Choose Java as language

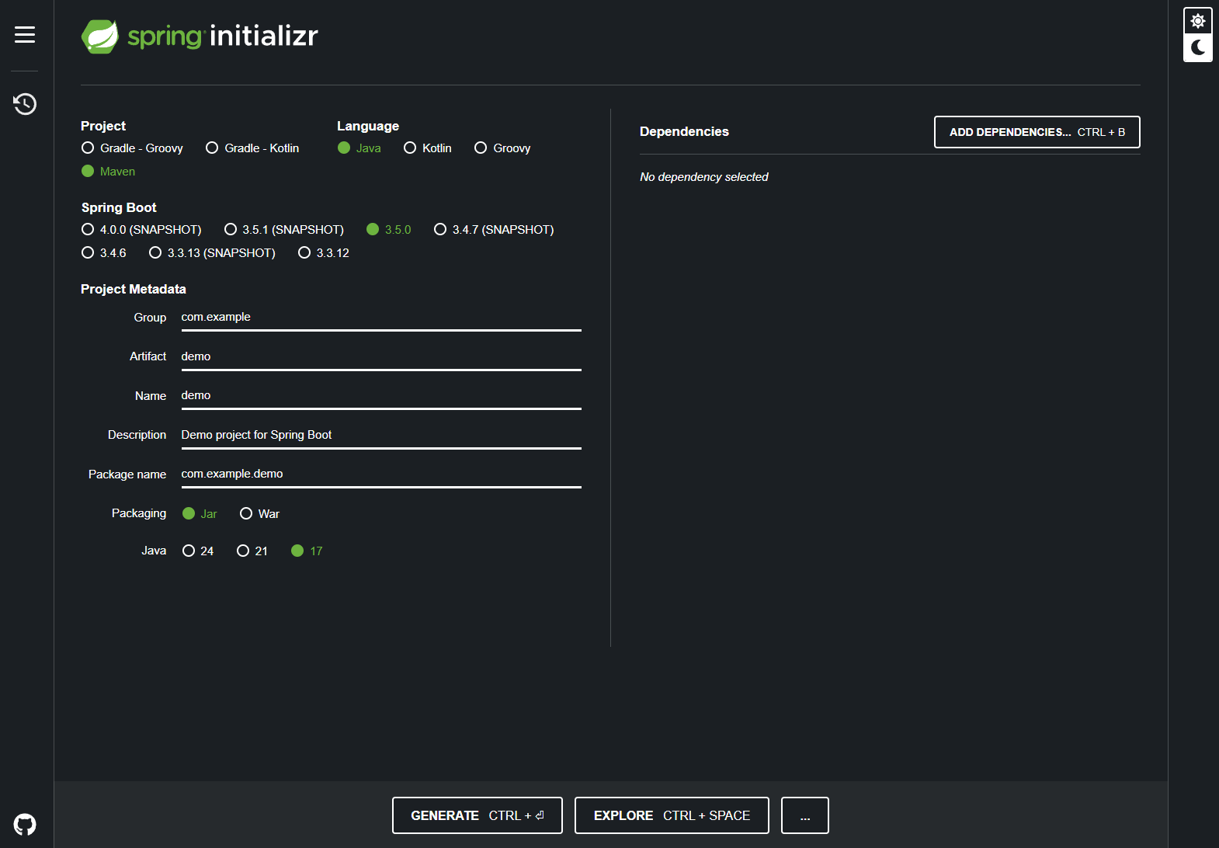[x=359, y=148]
